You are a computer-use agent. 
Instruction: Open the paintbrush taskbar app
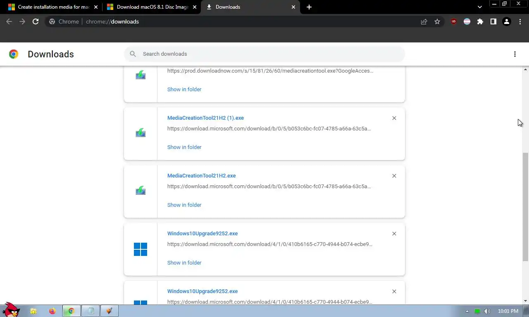pyautogui.click(x=109, y=311)
